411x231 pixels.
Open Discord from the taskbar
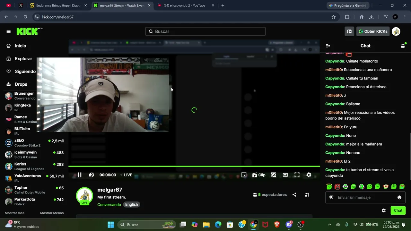click(x=289, y=225)
